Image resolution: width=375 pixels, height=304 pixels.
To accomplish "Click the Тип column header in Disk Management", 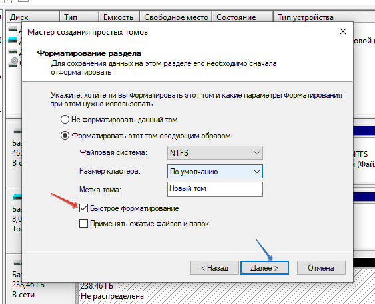I will coord(79,17).
